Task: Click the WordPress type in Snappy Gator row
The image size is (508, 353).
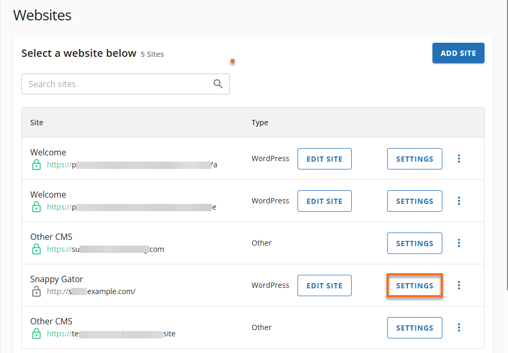Action: [270, 285]
